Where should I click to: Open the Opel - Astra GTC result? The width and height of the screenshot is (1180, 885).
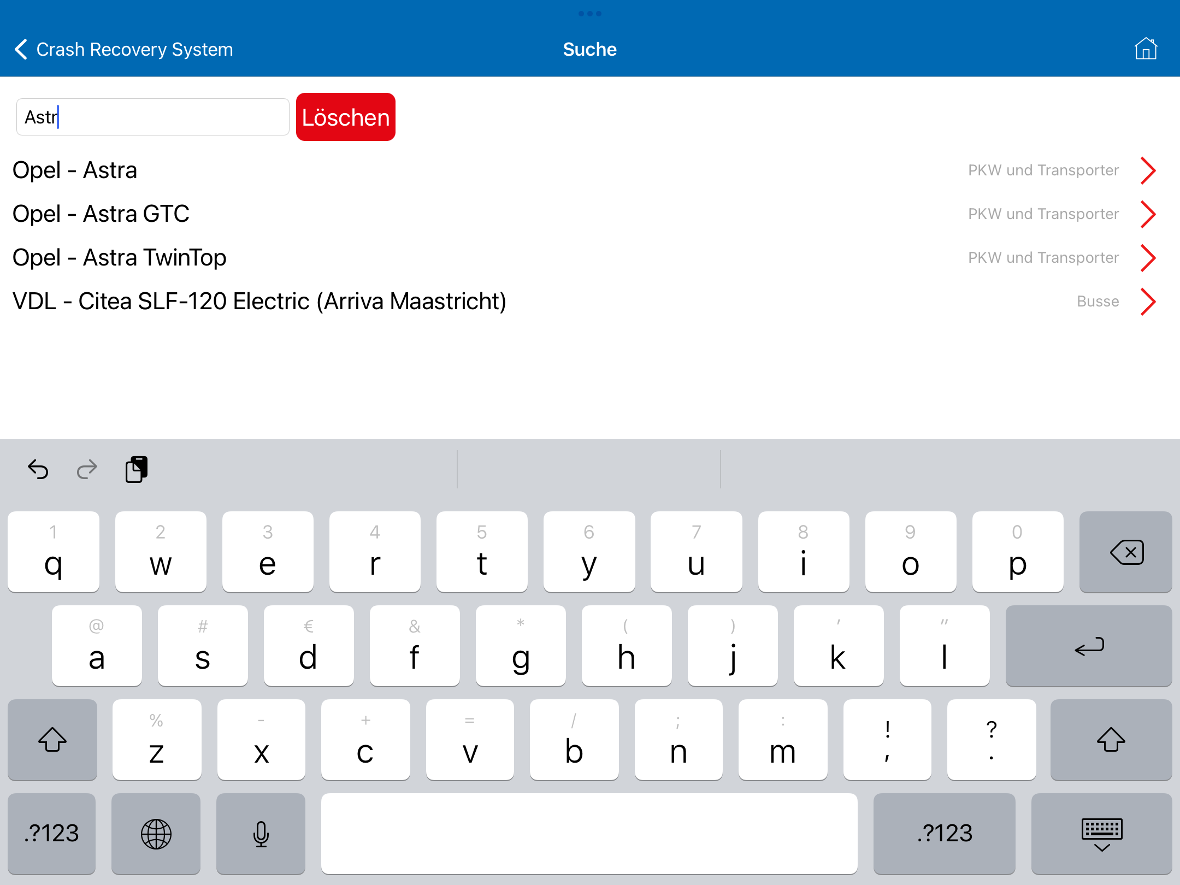pos(590,214)
